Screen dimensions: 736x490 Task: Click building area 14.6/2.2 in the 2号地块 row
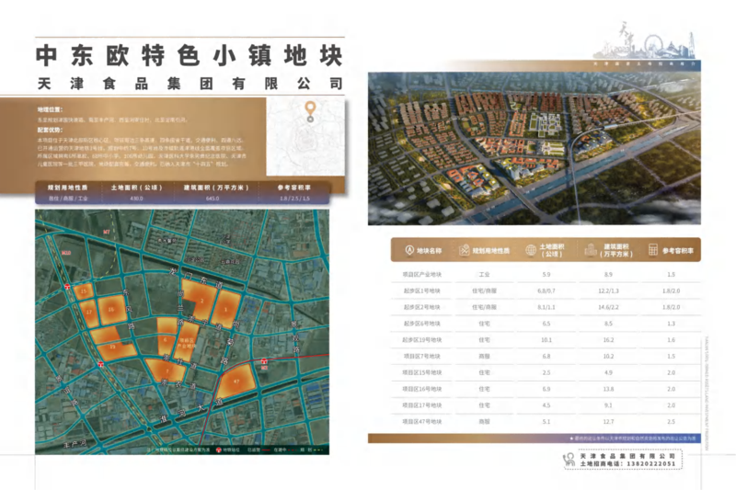coord(608,307)
